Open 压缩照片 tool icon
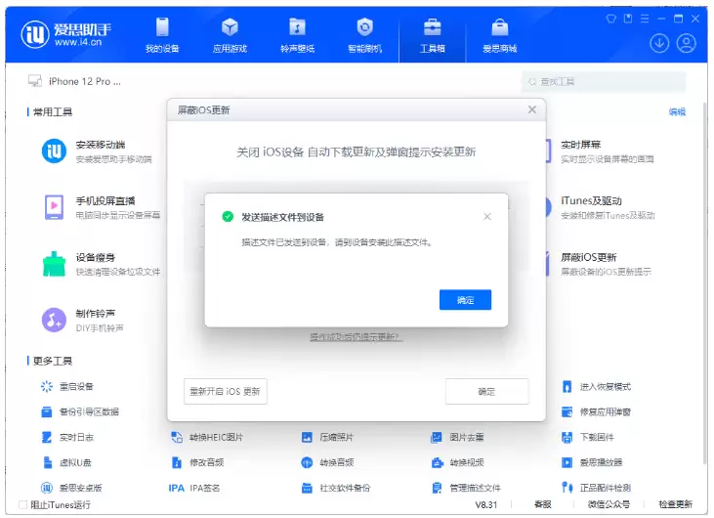Viewport: 714px width, 518px height. (x=307, y=437)
